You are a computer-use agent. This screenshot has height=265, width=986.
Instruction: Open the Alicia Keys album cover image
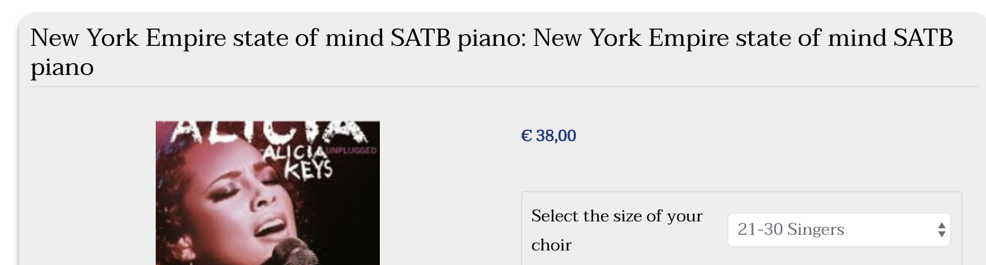(267, 193)
